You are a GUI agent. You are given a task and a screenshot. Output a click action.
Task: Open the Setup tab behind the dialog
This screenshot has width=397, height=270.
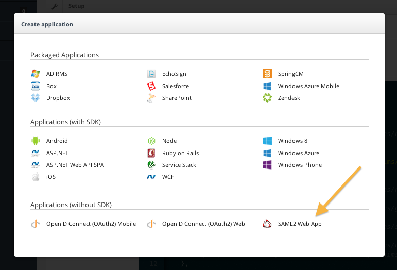[x=76, y=6]
